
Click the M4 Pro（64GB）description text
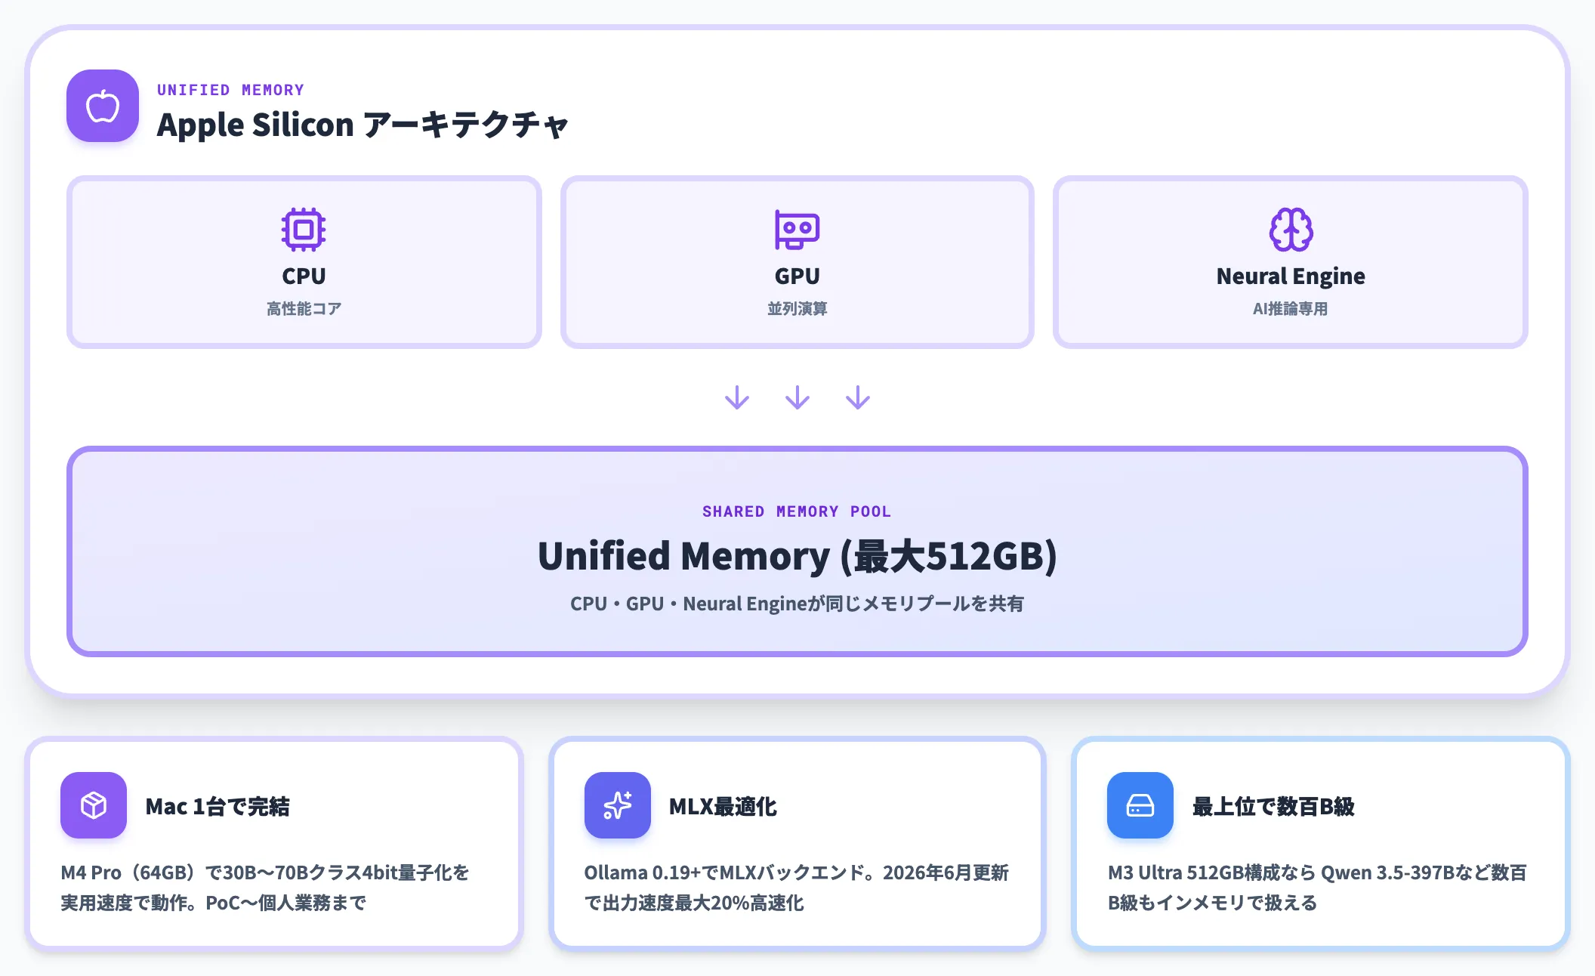coord(265,888)
